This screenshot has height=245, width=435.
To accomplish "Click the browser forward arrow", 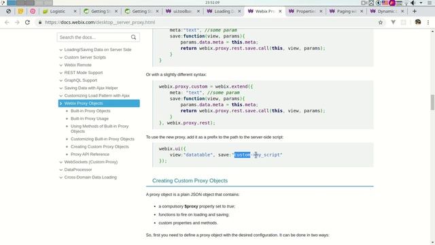I will coord(17,22).
